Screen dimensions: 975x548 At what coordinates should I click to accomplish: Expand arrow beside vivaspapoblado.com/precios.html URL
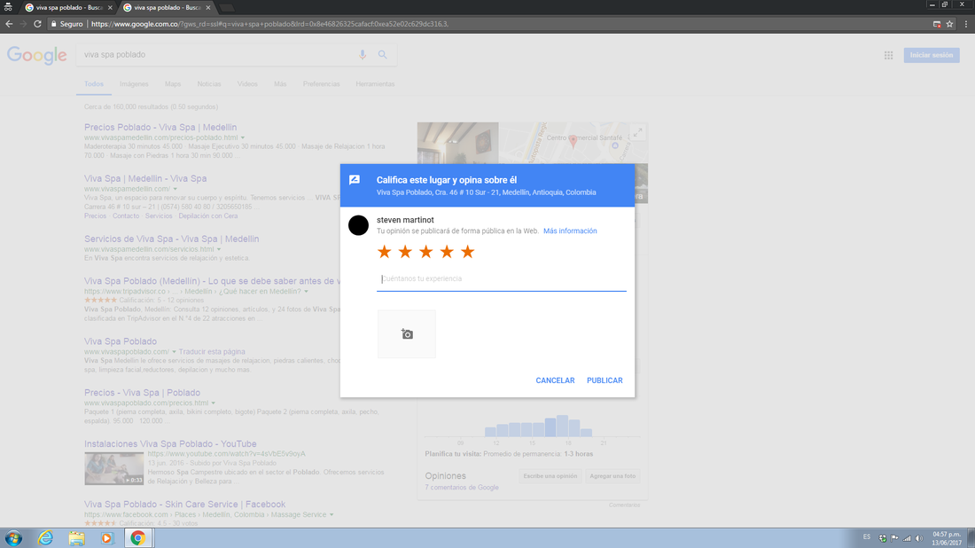214,403
